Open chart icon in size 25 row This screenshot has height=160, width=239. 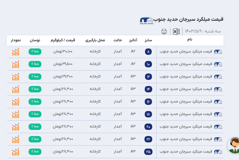(x=15, y=152)
